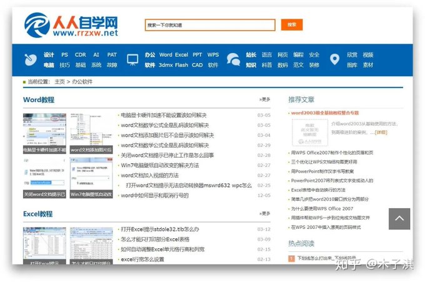The height and width of the screenshot is (282, 425).
Task: Open the 数码 navigation item
Action: pyautogui.click(x=282, y=65)
